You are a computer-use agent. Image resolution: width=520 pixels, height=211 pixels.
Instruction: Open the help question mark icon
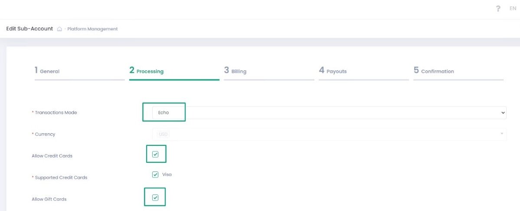pos(498,9)
